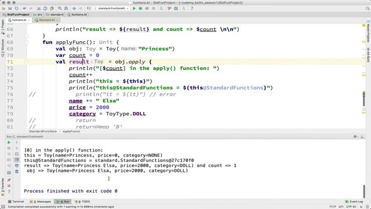Select the StdFunProject breadcrumb
The height and width of the screenshot is (209, 371).
[16, 15]
